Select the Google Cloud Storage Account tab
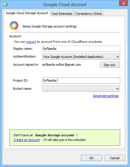The width and height of the screenshot is (130, 167). [27, 13]
